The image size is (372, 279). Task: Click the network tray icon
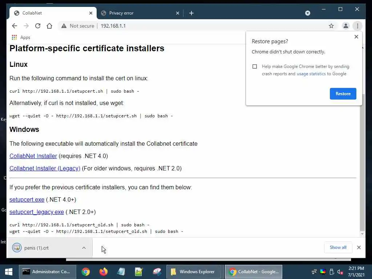tap(314, 272)
